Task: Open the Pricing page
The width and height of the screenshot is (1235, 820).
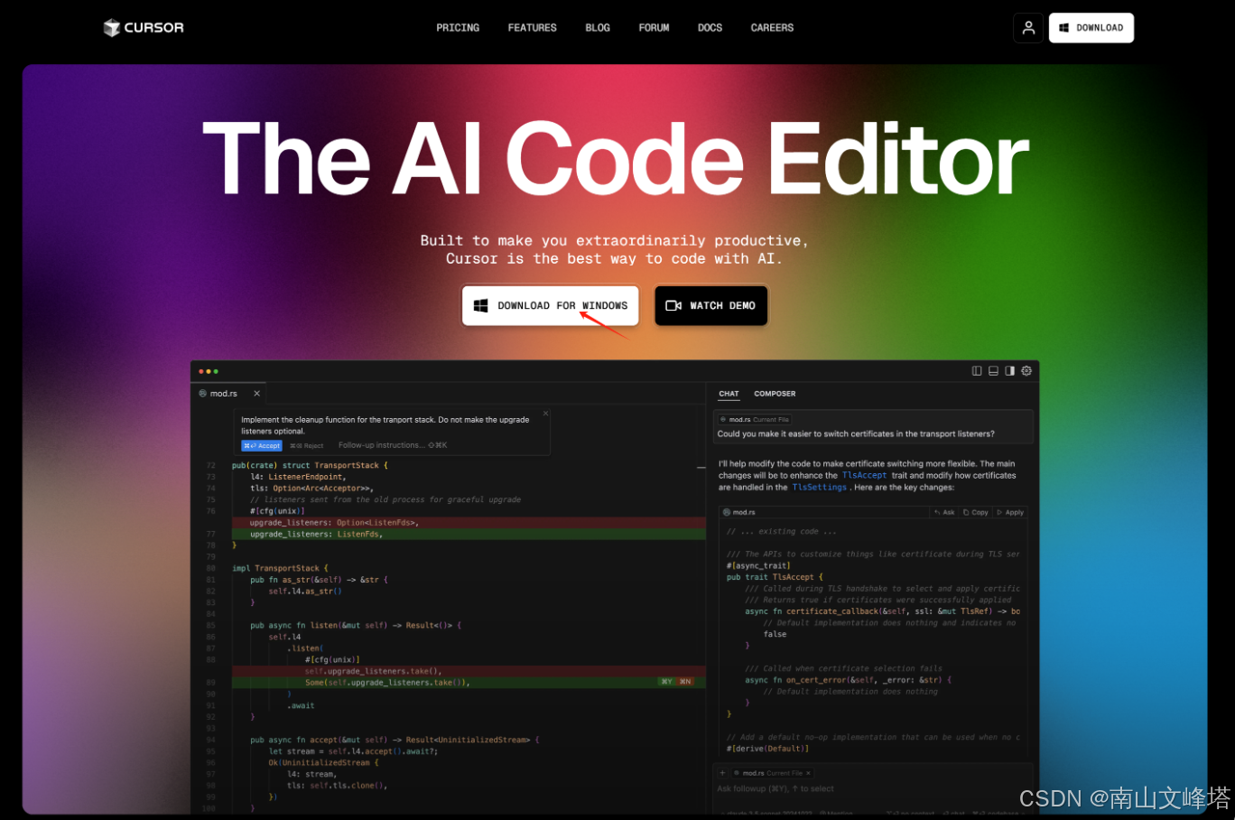Action: (x=458, y=28)
